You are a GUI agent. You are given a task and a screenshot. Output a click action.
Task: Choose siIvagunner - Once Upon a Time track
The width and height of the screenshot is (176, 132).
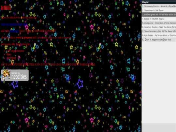tap(159, 23)
